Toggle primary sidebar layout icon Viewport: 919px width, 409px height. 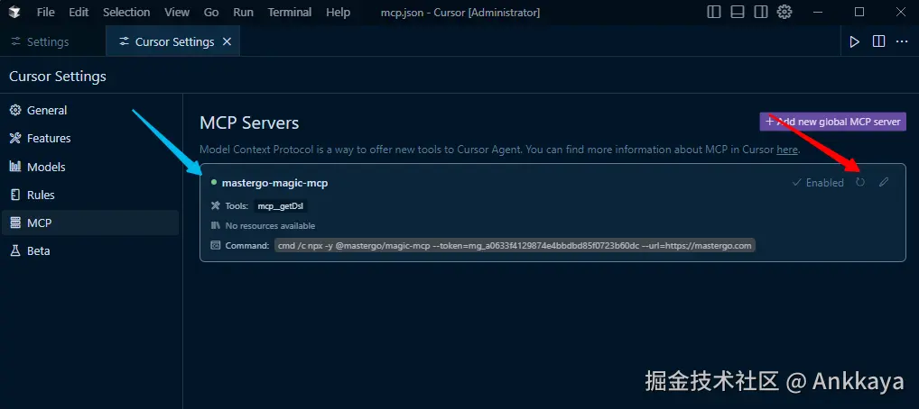click(x=714, y=12)
